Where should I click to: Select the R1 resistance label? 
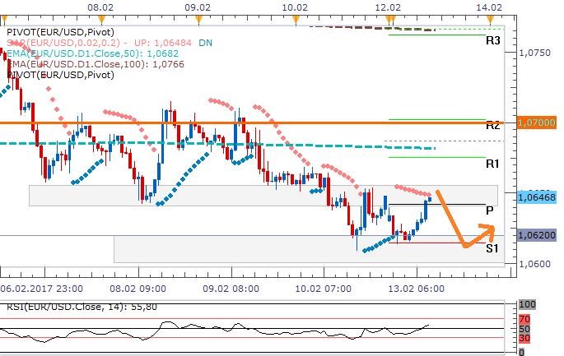(492, 164)
